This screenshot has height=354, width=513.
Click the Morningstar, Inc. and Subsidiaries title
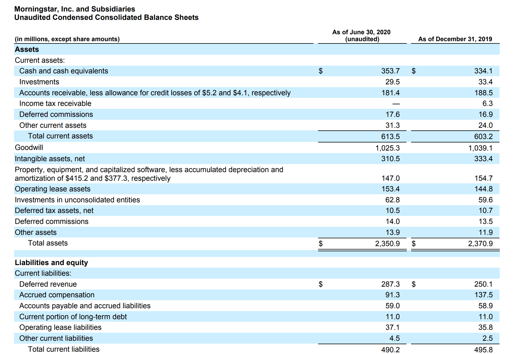pos(75,9)
